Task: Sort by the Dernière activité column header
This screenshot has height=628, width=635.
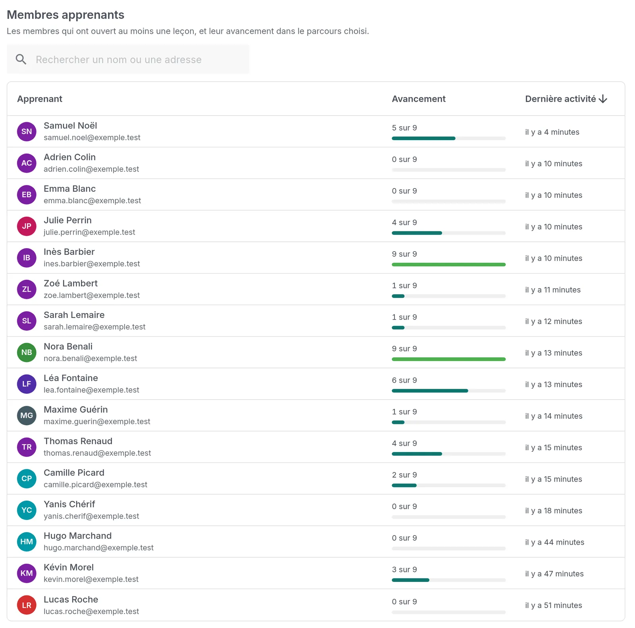Action: [566, 99]
